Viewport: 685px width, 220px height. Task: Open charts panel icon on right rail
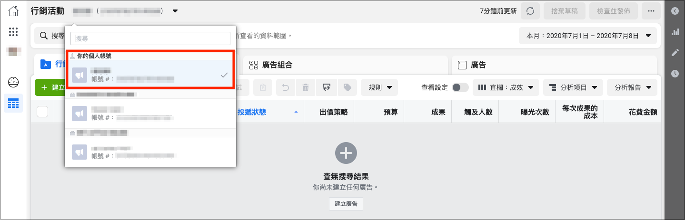(x=675, y=32)
